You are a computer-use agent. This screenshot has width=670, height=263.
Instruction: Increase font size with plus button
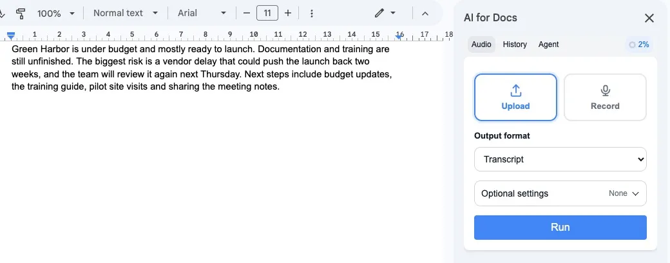point(288,14)
